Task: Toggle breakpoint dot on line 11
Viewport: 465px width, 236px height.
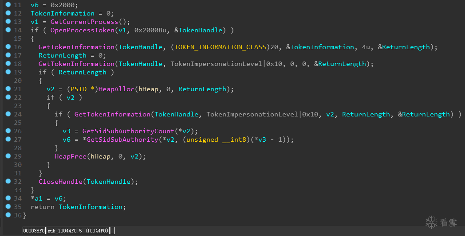Action: 8,4
